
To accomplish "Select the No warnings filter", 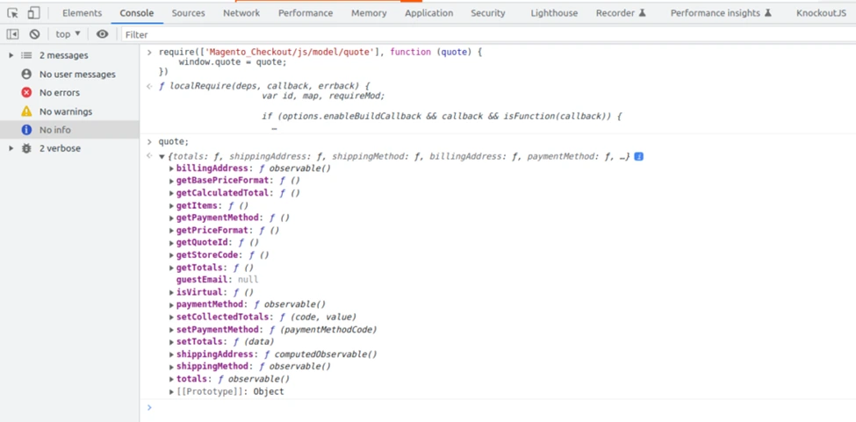I will (x=65, y=111).
